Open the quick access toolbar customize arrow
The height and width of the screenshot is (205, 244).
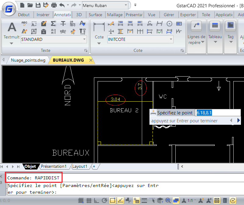click(x=135, y=5)
